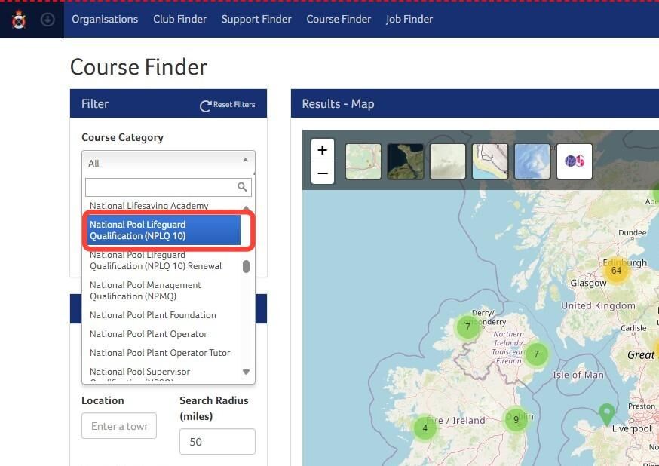Select National Pool Lifeguard Qualification (NPLQ 10)
659x466 pixels.
tap(163, 230)
